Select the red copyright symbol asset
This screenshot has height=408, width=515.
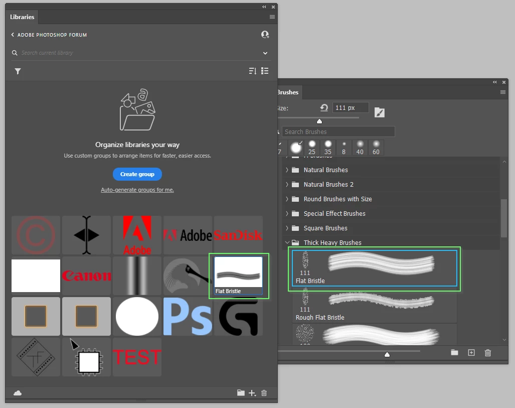pyautogui.click(x=36, y=235)
